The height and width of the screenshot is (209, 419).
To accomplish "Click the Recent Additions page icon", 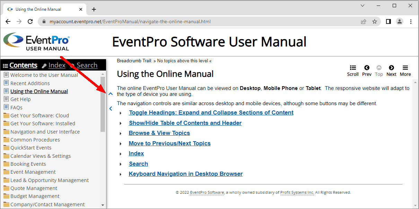I will 6,83.
